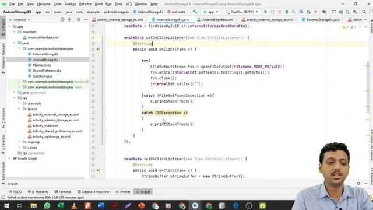Open the Profiler tool window button
The width and height of the screenshot is (373, 210).
(x=123, y=192)
